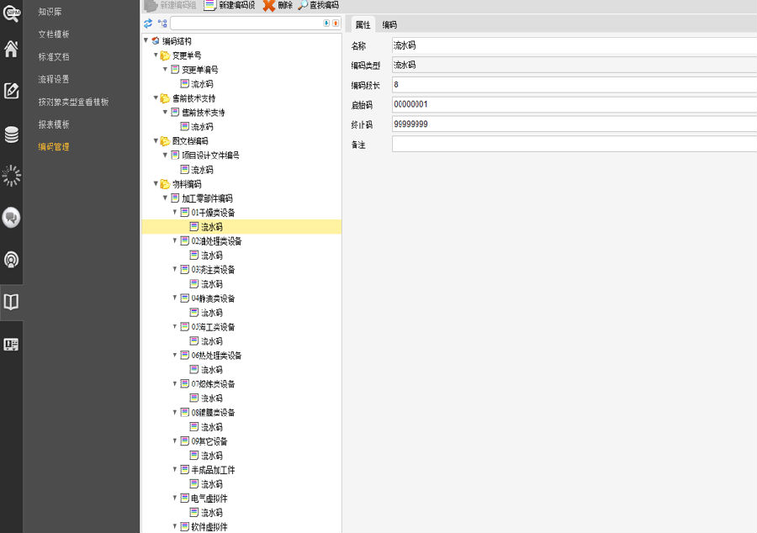Open the SIPM search icon in sidebar
The height and width of the screenshot is (533, 757).
[11, 12]
